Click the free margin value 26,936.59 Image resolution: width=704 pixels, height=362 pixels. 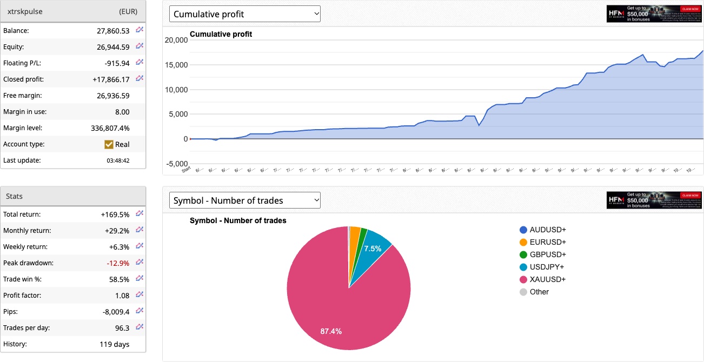coord(113,96)
